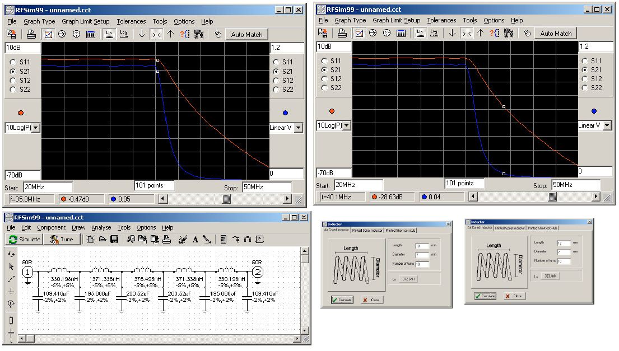619x351 pixels.
Task: Select Smith chart display in the left graph window
Action: (x=62, y=34)
